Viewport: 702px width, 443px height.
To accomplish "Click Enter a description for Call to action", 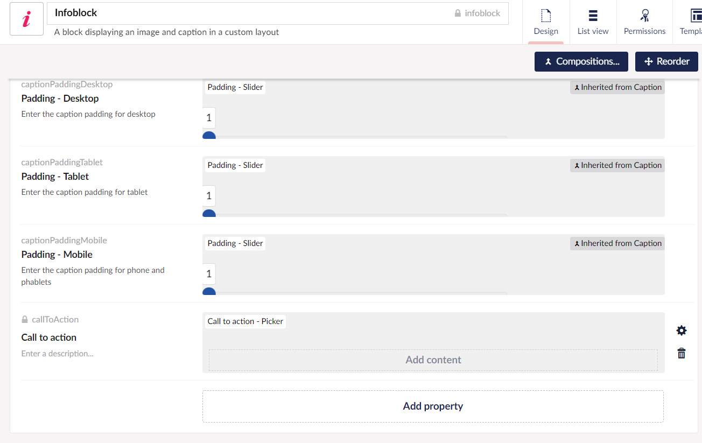I will click(x=57, y=353).
